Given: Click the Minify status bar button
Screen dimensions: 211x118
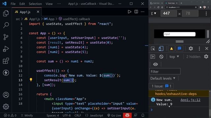Looking at the screenshot, I should 27,115.
